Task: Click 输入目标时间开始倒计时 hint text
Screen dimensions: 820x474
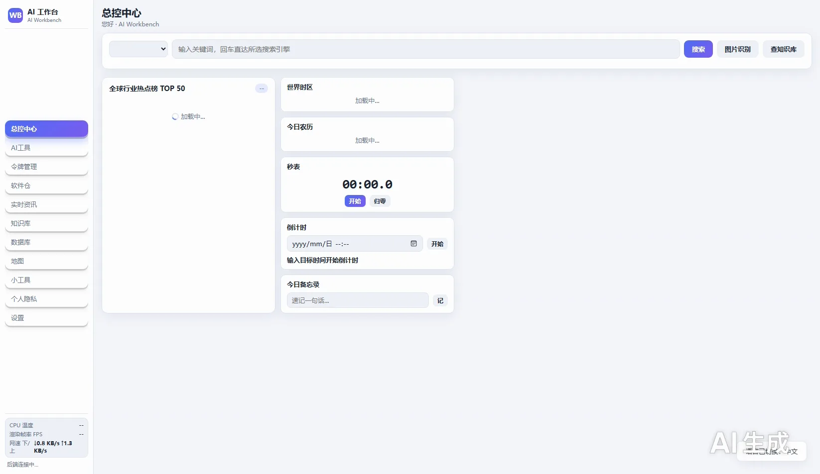Action: [323, 260]
